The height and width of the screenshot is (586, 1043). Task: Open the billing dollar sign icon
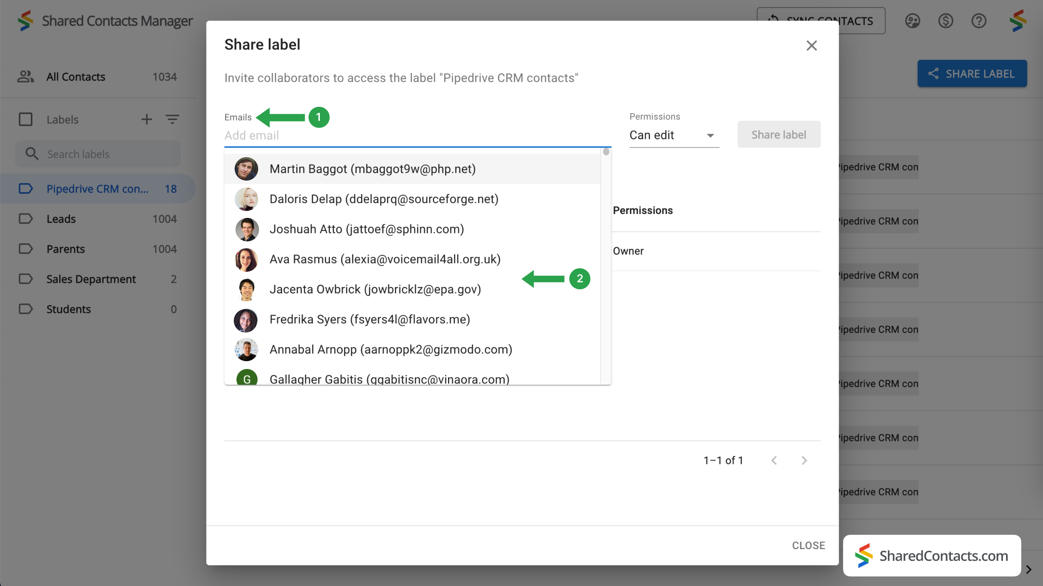(946, 21)
